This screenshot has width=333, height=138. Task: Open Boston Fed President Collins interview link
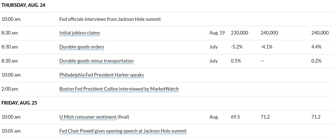click(x=119, y=89)
